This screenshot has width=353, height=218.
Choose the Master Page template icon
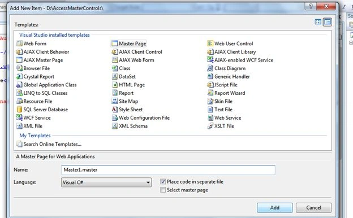pyautogui.click(x=115, y=43)
